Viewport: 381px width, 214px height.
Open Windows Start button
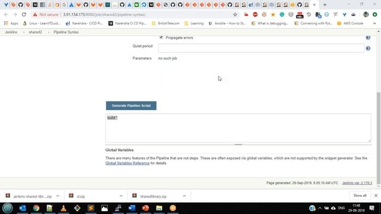[x=8, y=208]
